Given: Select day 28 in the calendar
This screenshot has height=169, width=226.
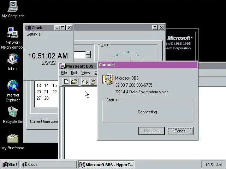Looking at the screenshot, I should pyautogui.click(x=46, y=98).
